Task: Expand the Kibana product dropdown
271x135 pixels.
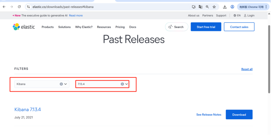Action: point(66,84)
